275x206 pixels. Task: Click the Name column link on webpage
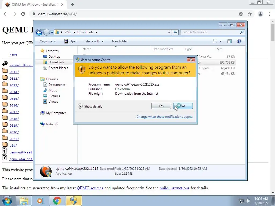[13, 54]
